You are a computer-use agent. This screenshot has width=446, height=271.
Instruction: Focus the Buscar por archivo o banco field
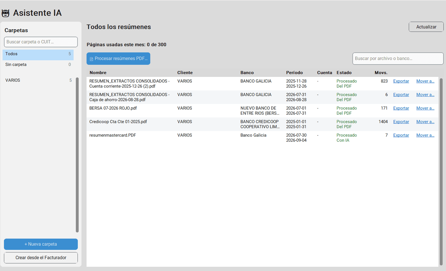tap(398, 59)
